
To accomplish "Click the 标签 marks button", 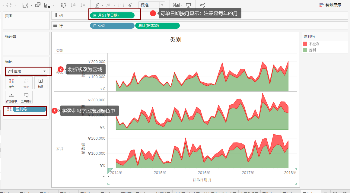I will click(x=41, y=83).
